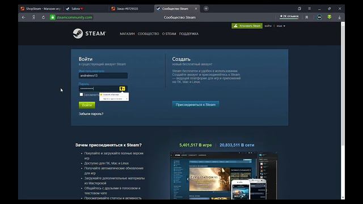Click the dark square extension icon in toolbar

[x=319, y=17]
